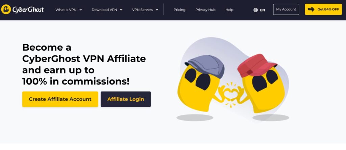Expand the chevron beside VPN Servers
Image resolution: width=346 pixels, height=150 pixels.
click(x=157, y=10)
